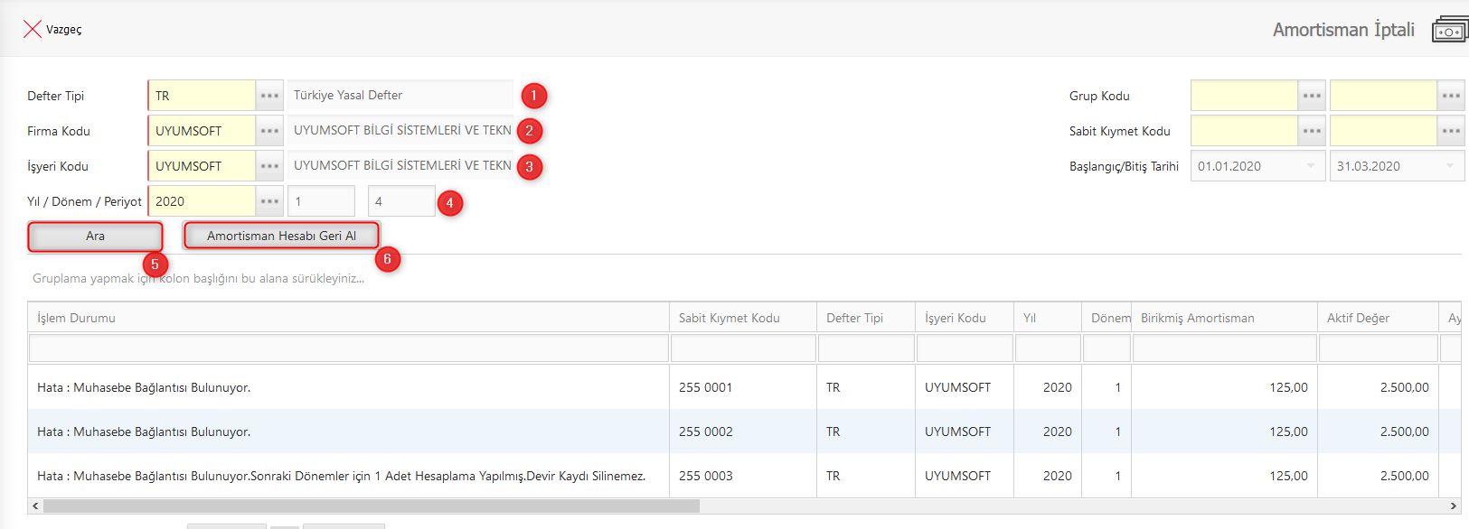Viewport: 1469px width, 529px height.
Task: Click Amortisman Hesabı Geri Al button
Action: pyautogui.click(x=281, y=236)
